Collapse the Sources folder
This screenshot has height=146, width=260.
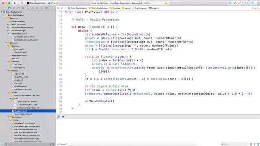click(x=6, y=43)
